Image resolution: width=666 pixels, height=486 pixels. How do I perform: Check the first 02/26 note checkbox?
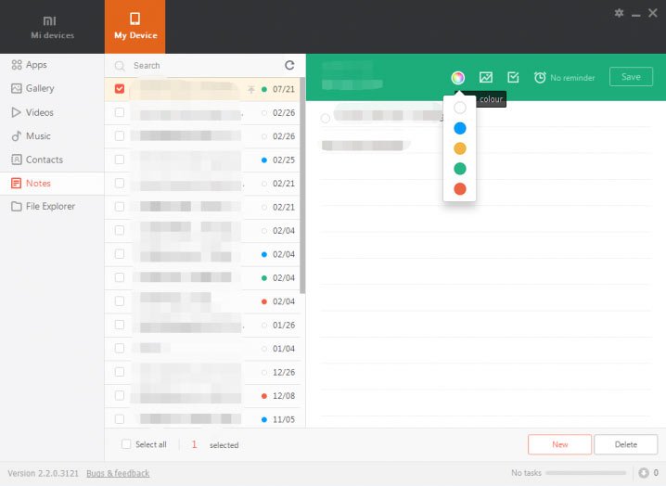pos(120,112)
